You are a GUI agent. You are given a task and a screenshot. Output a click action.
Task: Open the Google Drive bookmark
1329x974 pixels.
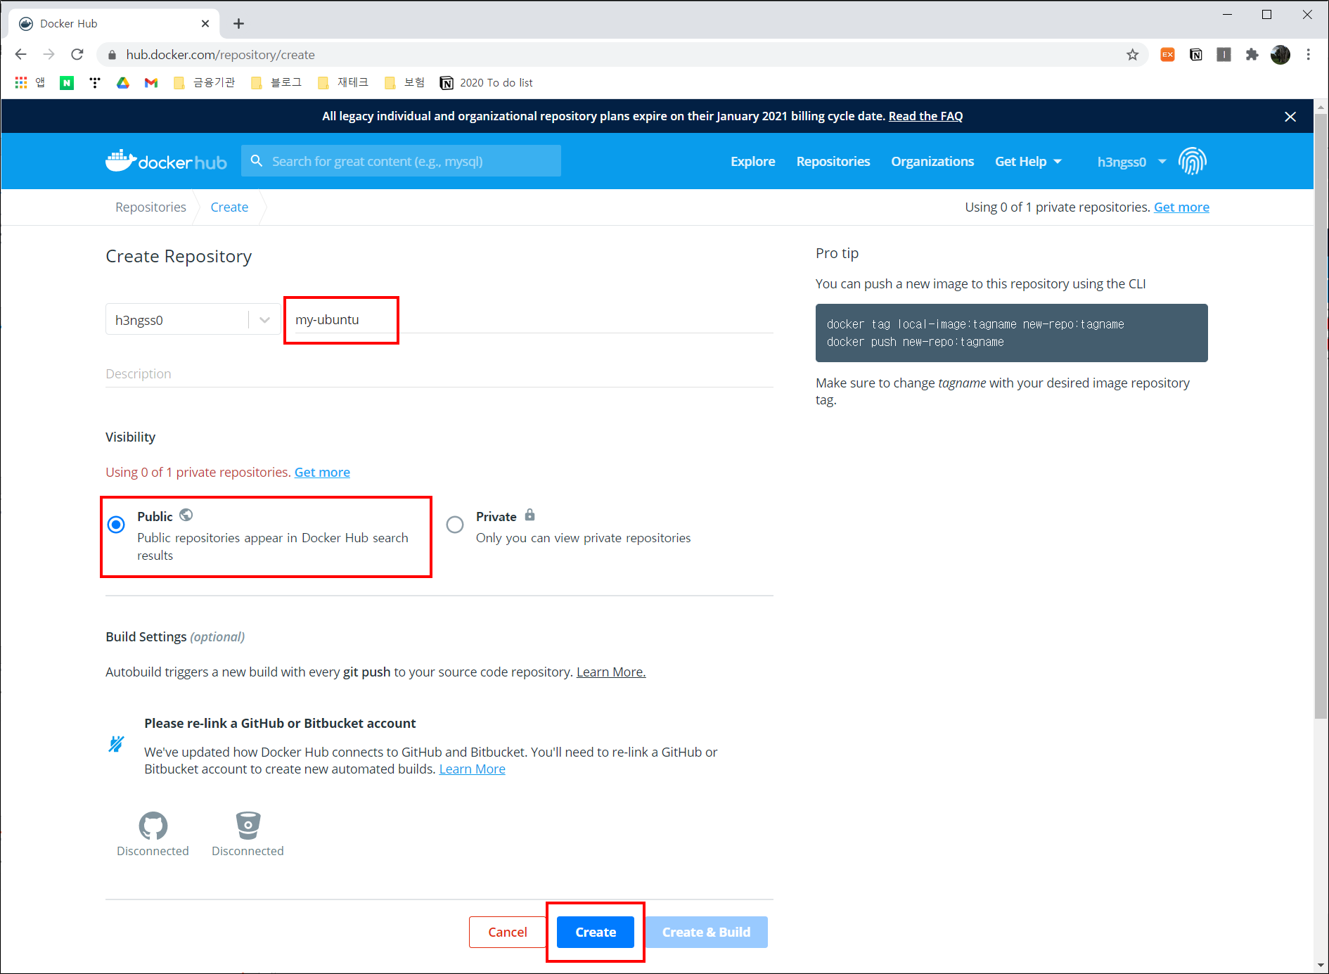pos(123,83)
